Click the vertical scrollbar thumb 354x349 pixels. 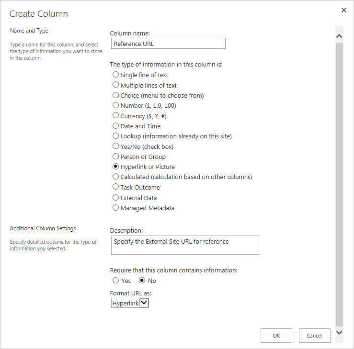339,184
